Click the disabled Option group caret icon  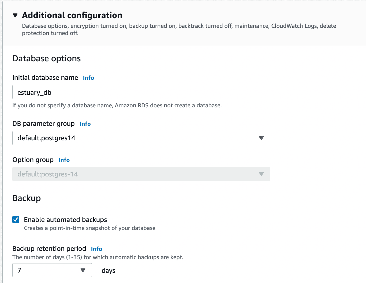pos(261,174)
